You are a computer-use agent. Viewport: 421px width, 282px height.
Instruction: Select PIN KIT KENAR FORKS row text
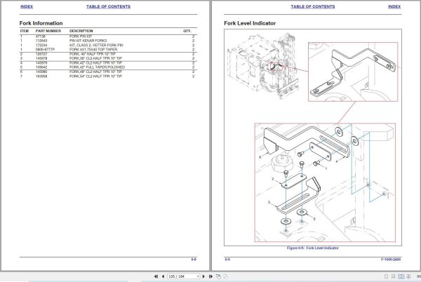[x=88, y=41]
